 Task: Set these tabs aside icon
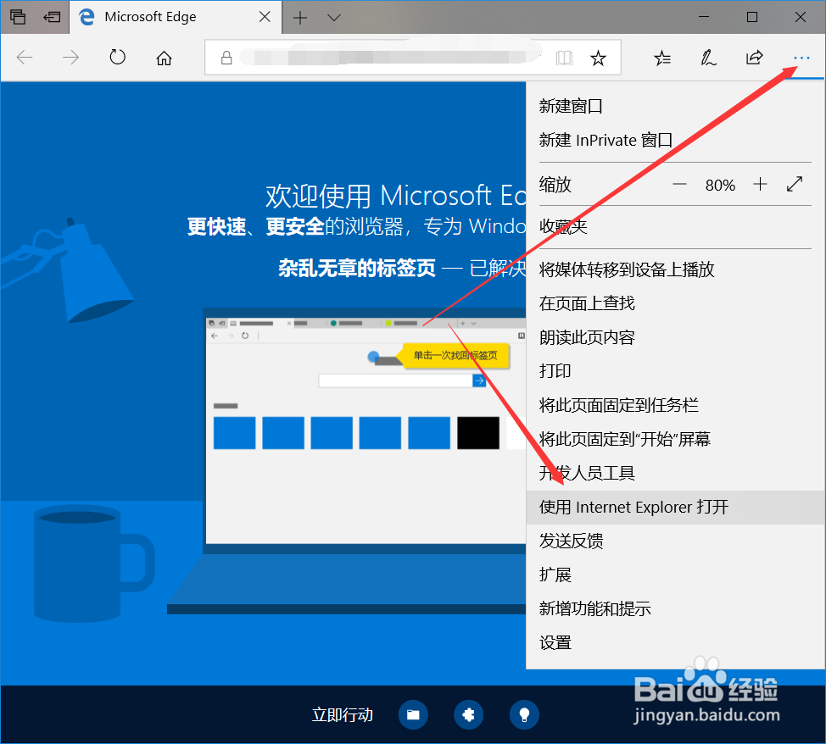click(x=52, y=17)
